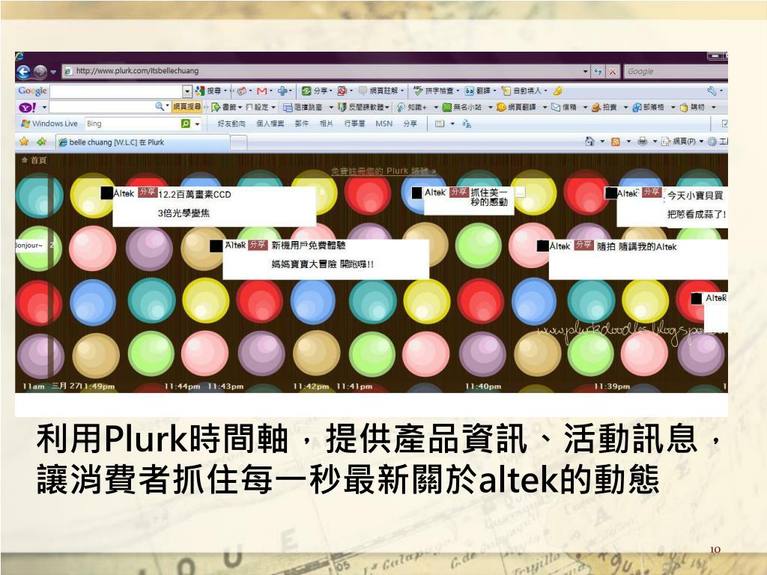The image size is (767, 575).
Task: Click the 拍賣 auction gavel button
Action: pos(604,107)
